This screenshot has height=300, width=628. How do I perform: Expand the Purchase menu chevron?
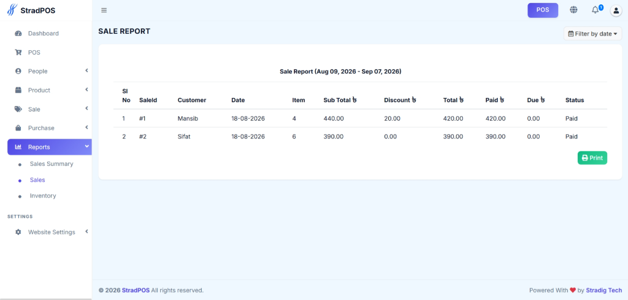click(x=86, y=127)
